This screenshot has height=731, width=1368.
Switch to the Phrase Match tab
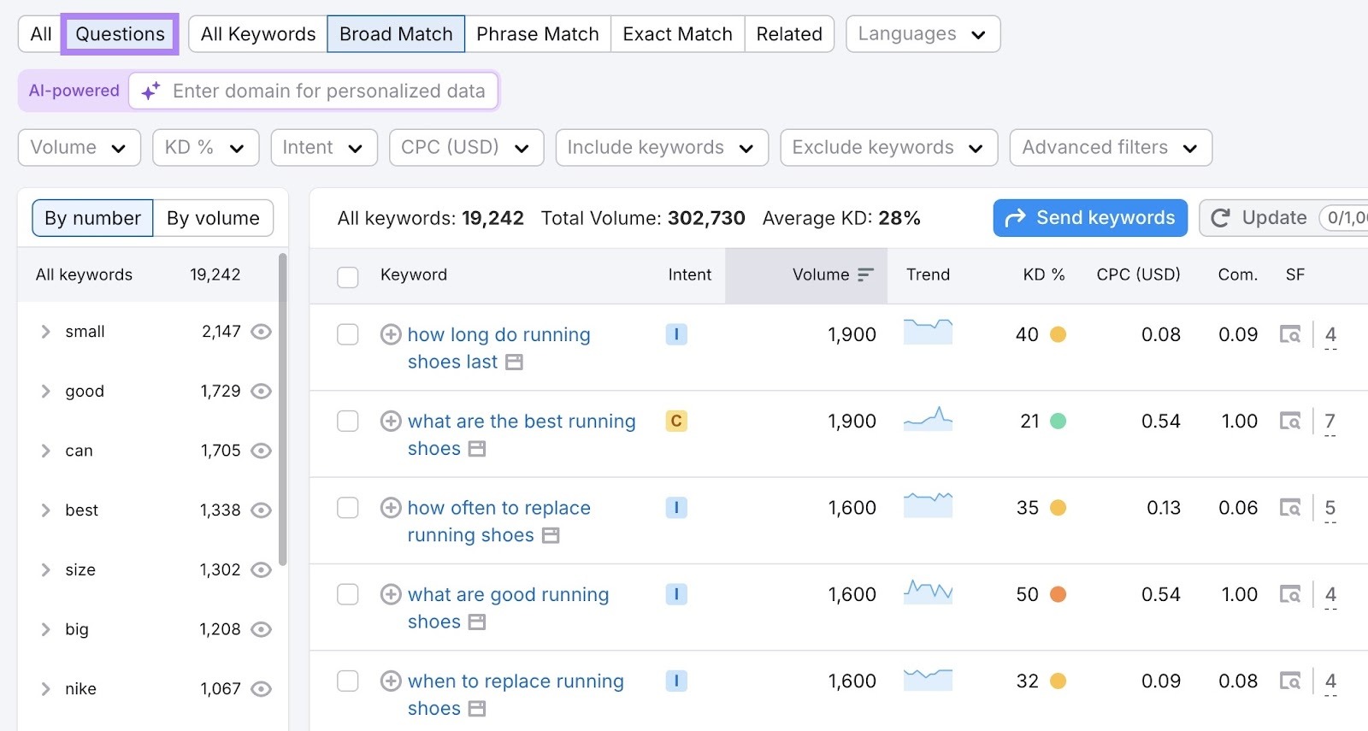pyautogui.click(x=537, y=34)
